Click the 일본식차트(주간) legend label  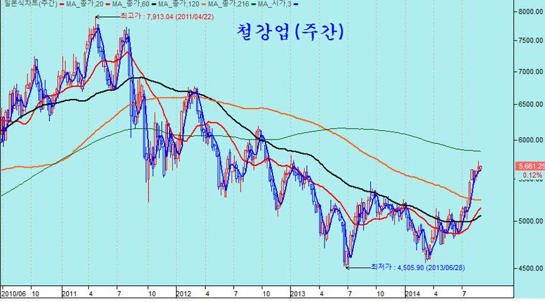[x=28, y=4]
